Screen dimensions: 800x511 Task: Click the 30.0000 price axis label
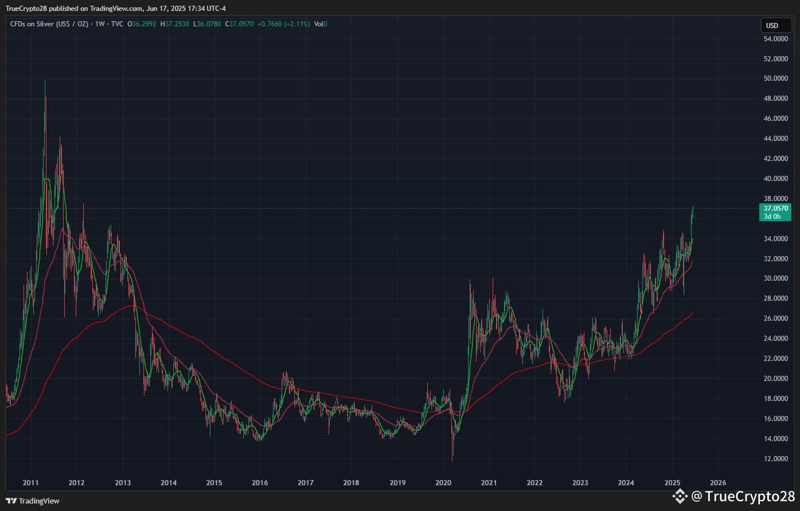(775, 278)
